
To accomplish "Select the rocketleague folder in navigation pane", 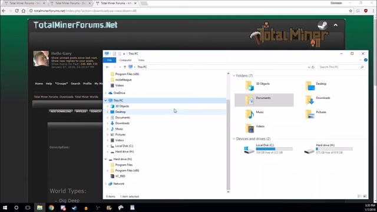I will pos(123,80).
